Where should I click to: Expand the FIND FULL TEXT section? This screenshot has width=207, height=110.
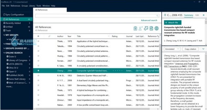[4, 44]
